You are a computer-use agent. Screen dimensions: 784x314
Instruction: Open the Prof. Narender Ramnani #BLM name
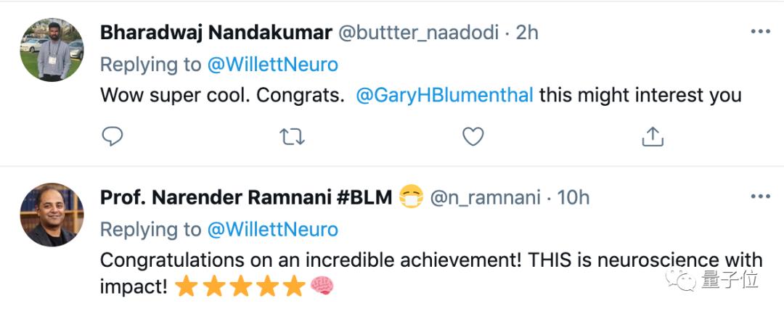tap(246, 198)
